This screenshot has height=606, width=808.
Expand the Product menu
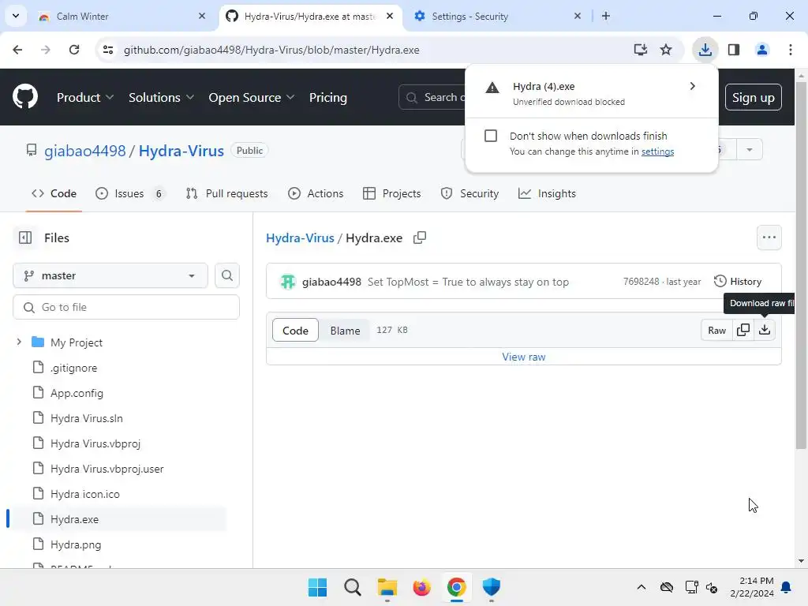pyautogui.click(x=85, y=97)
